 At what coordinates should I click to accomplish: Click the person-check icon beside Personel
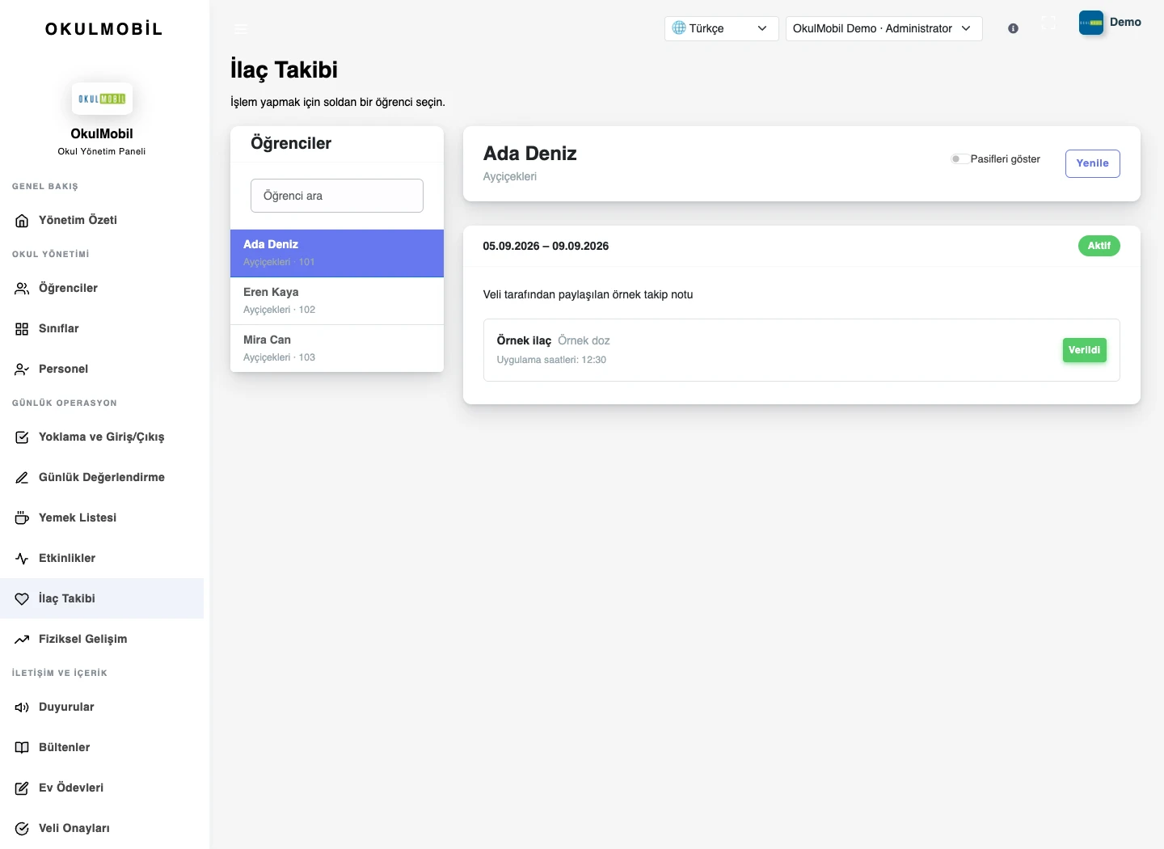(22, 369)
